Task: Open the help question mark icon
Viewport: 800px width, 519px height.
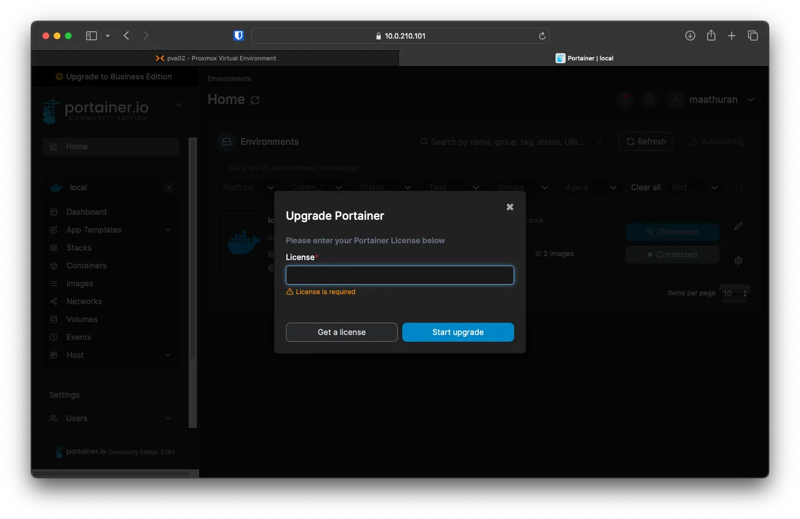Action: point(650,100)
